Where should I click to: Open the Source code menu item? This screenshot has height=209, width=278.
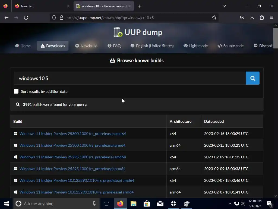point(230,46)
